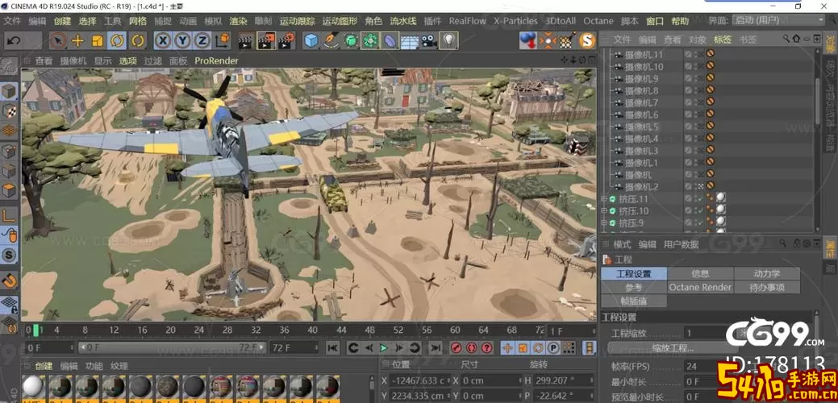Select the first white material swatch

click(34, 387)
